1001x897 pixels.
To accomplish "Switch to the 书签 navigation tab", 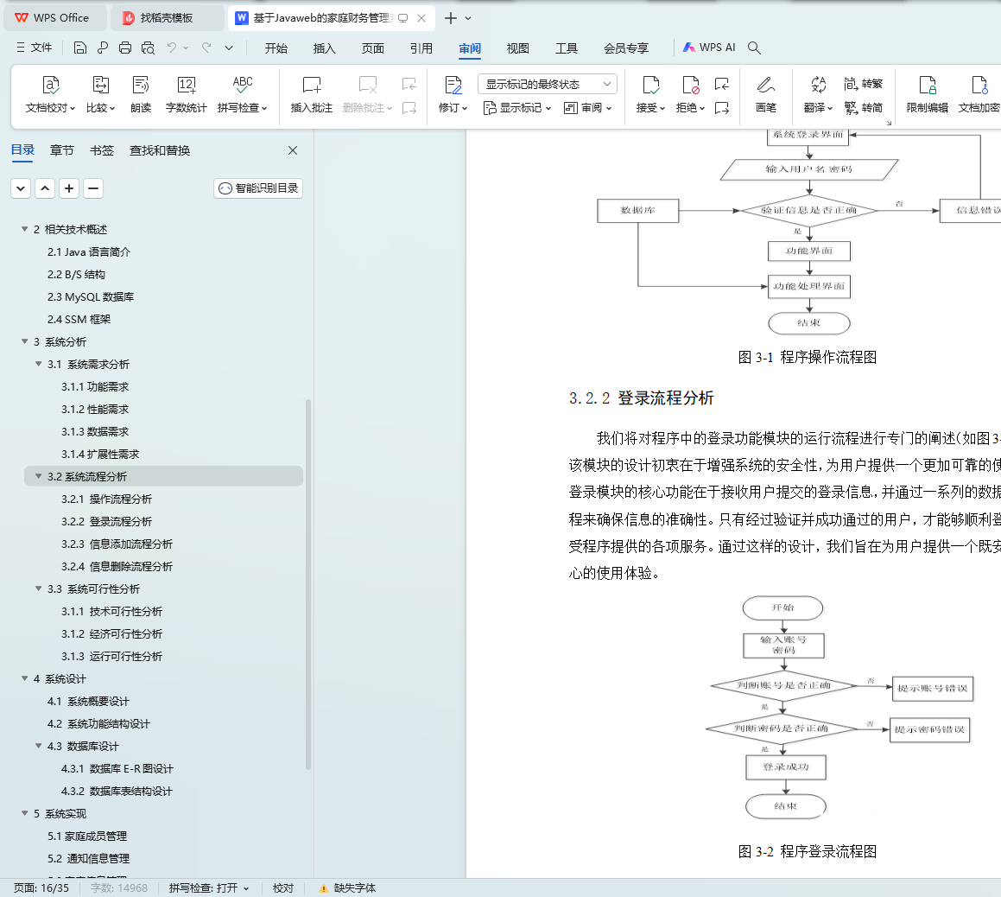I will [102, 150].
